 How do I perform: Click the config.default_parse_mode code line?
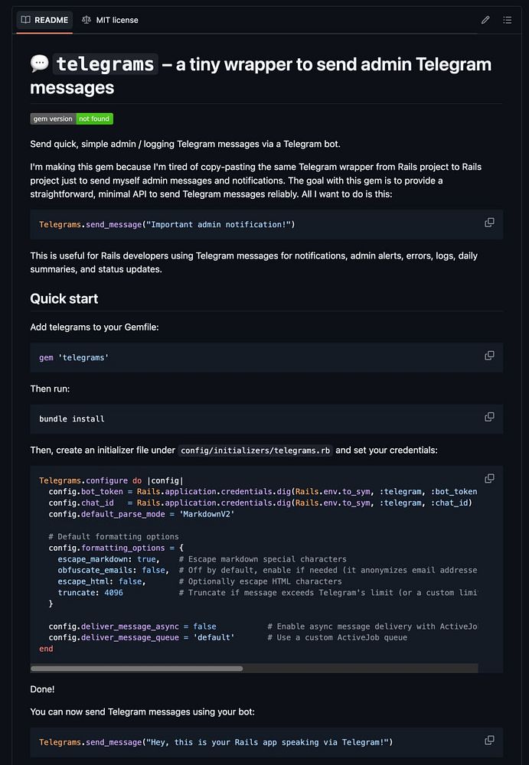pos(141,514)
